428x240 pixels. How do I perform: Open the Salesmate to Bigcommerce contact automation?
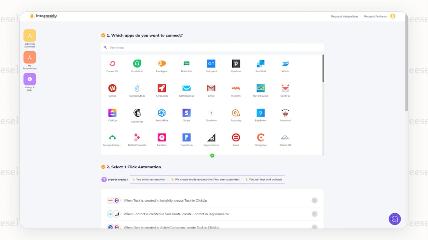(212, 214)
